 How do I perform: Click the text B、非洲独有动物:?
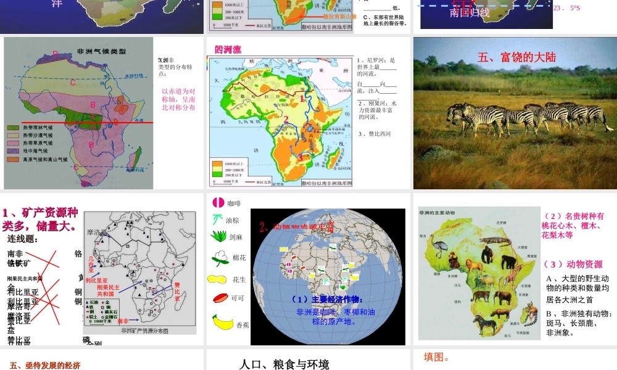(x=579, y=314)
